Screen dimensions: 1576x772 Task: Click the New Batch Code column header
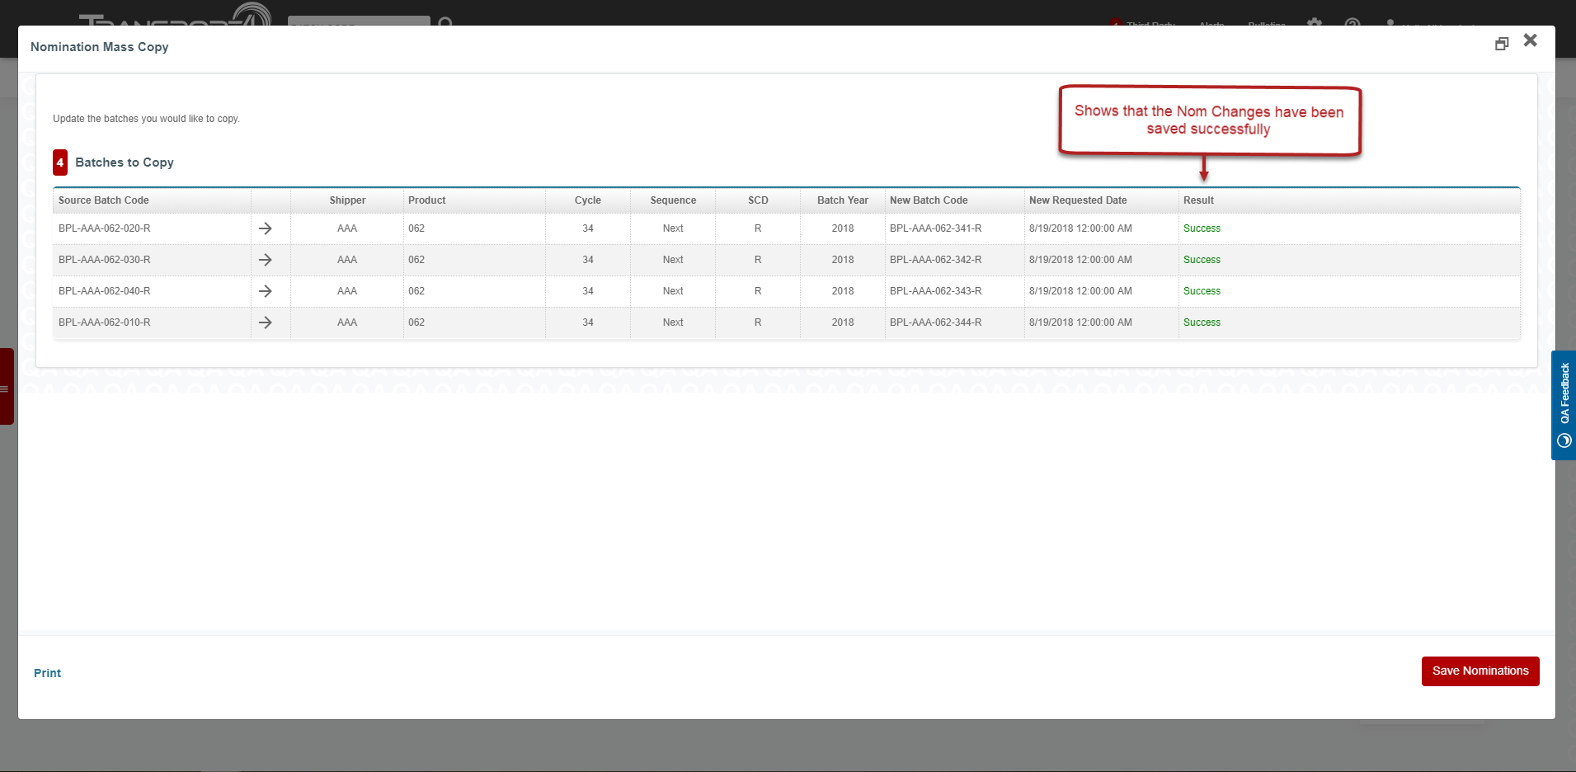click(929, 200)
